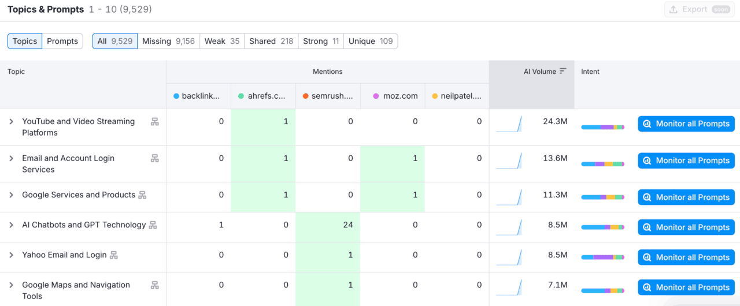This screenshot has height=306, width=740.
Task: Click the semrush.... competitor column header
Action: [328, 96]
